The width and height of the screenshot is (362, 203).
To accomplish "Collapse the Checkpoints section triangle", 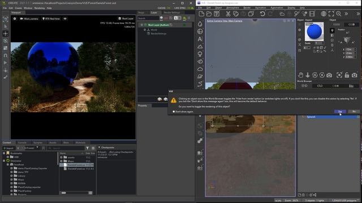I will pos(100,147).
